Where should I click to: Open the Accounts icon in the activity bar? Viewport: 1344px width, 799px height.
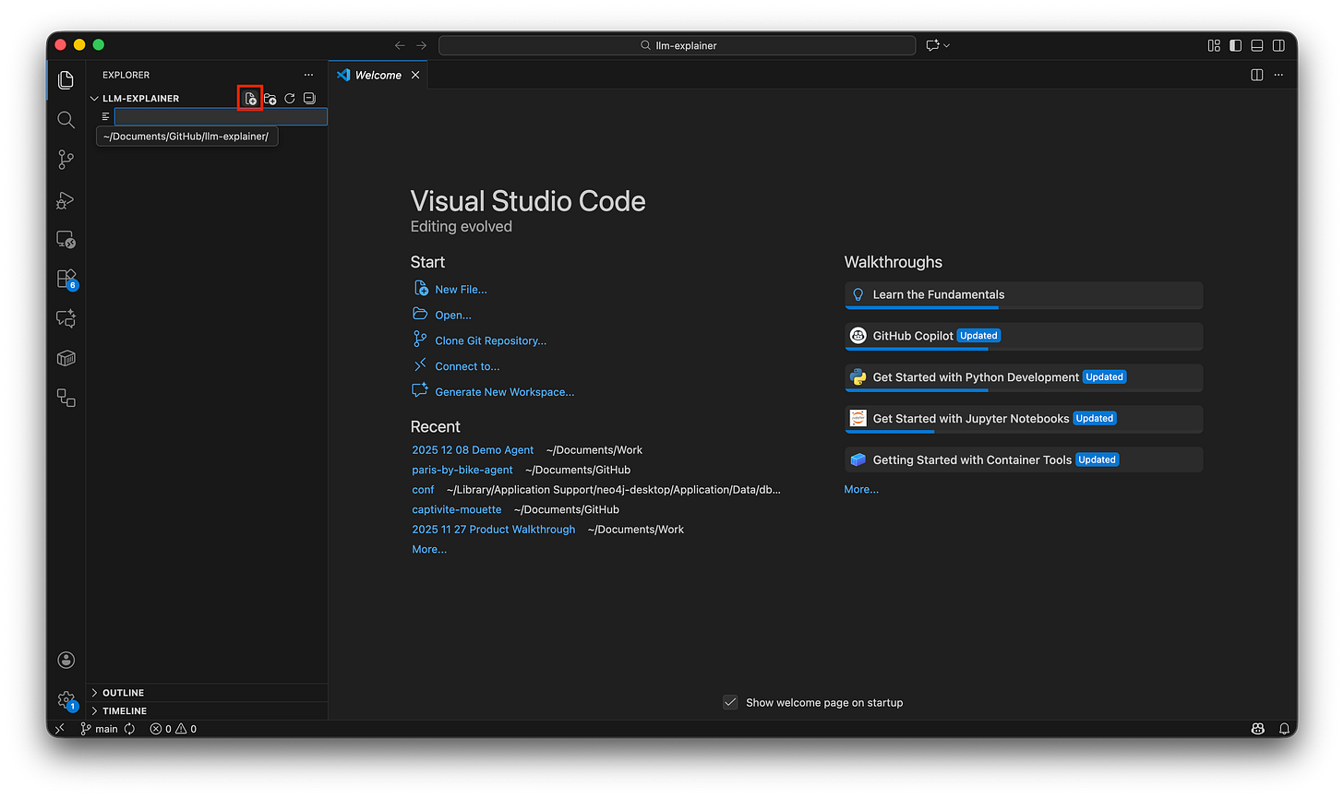tap(66, 660)
